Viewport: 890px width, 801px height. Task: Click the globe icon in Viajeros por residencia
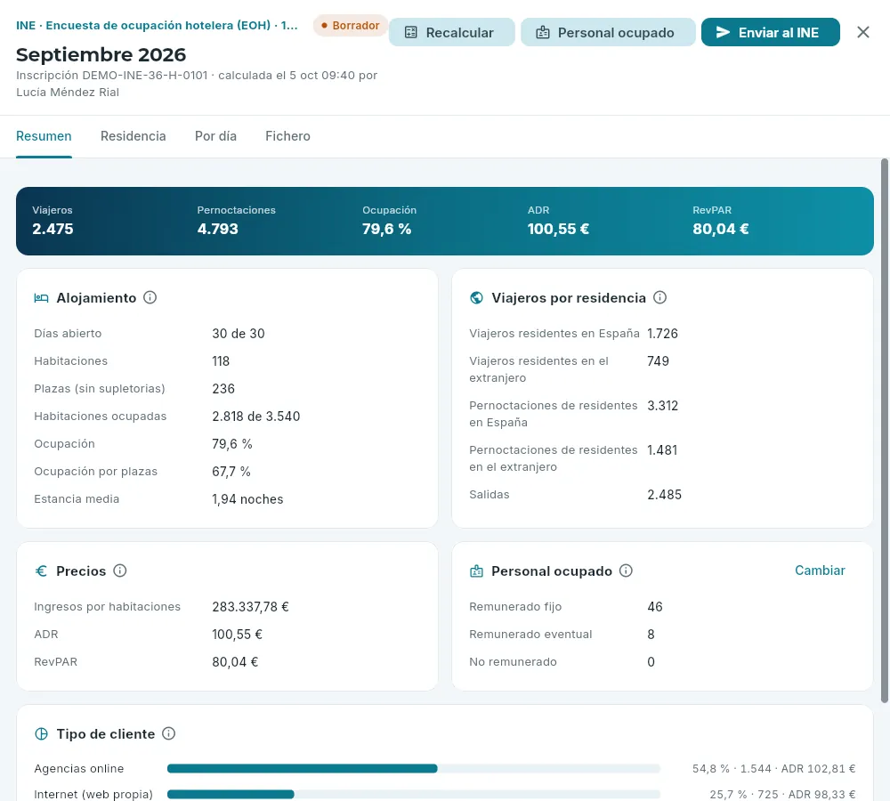(x=476, y=298)
